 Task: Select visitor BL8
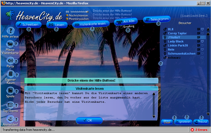coord(170,29)
